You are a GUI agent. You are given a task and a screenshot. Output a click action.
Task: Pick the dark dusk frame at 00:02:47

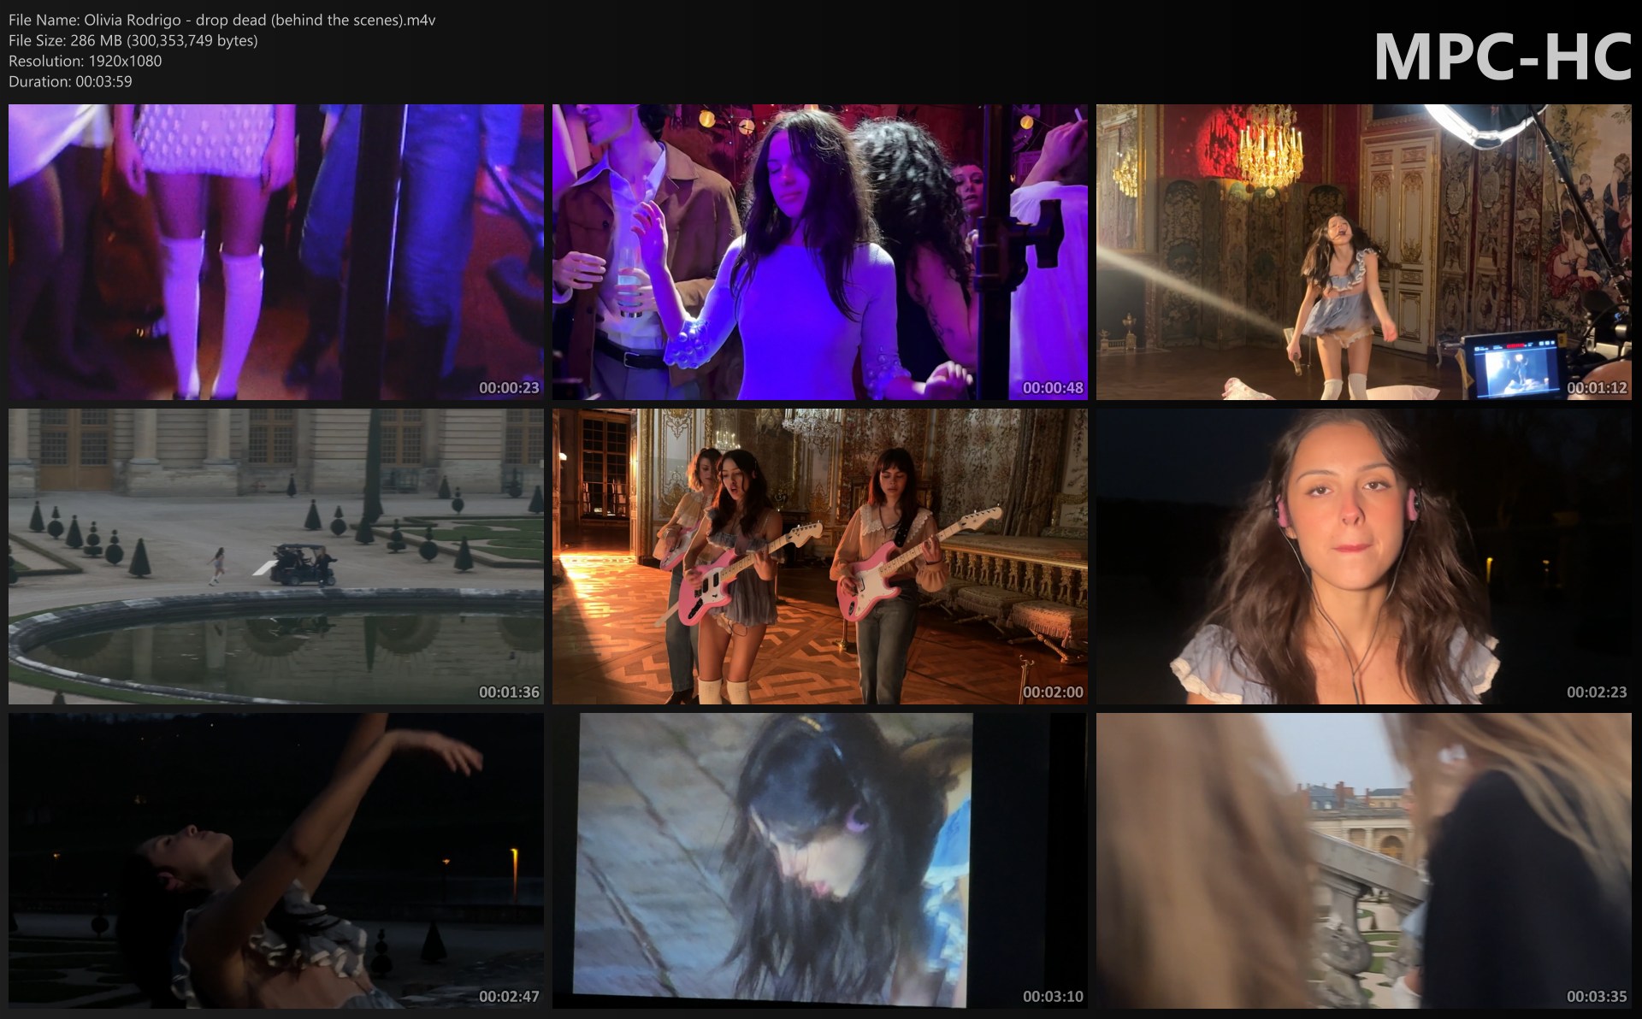tap(276, 861)
